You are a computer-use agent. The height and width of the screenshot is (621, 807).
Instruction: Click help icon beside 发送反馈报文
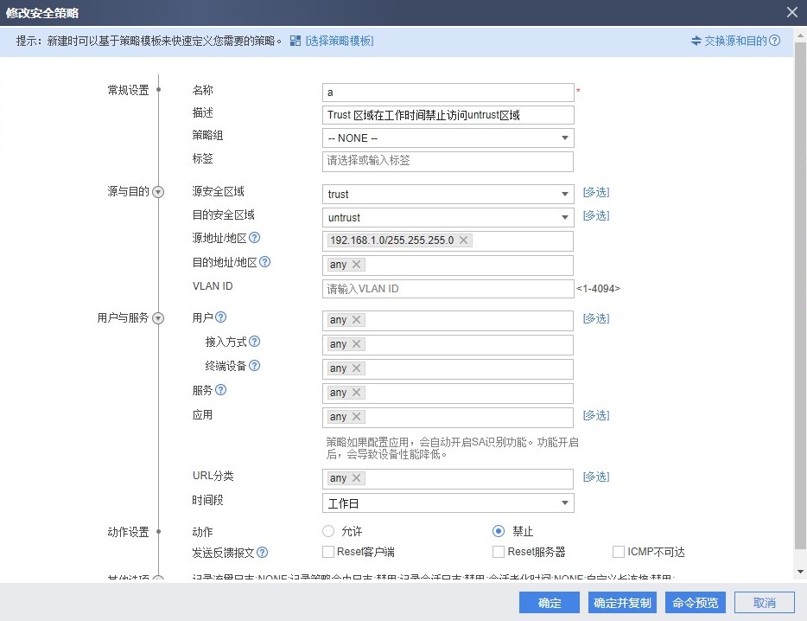pos(263,553)
